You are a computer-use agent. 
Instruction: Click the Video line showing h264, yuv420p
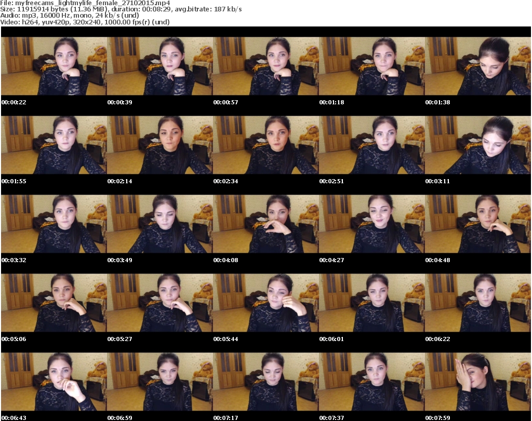pos(85,22)
